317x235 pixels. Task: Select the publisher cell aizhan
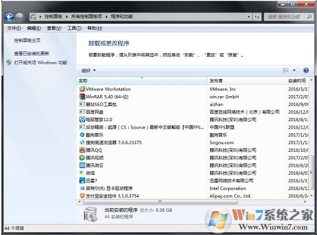(216, 105)
